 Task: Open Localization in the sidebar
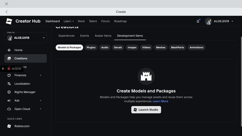tap(26, 84)
